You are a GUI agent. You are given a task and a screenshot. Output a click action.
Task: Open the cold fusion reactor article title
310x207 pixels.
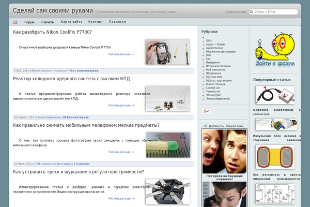pos(71,79)
